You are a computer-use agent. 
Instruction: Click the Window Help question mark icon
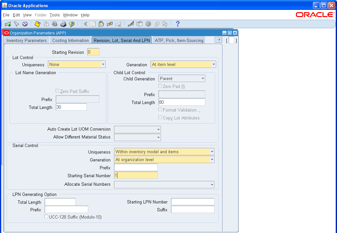177,24
